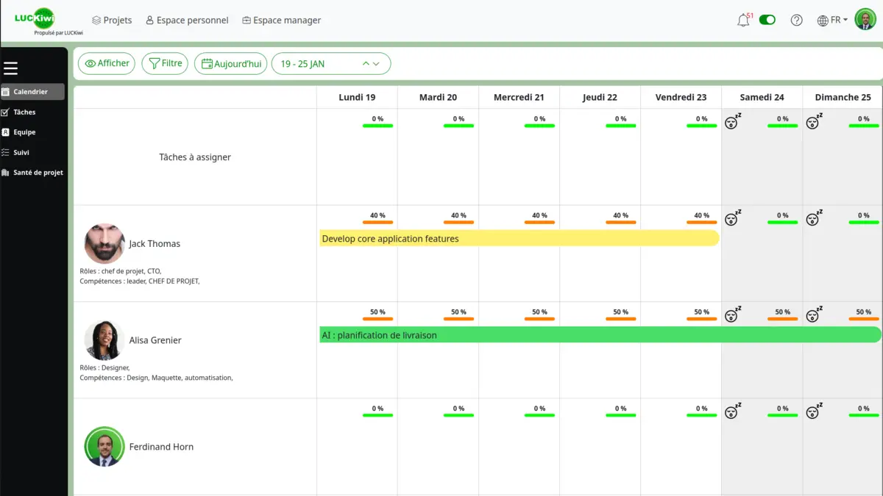883x496 pixels.
Task: Click the up chevron on date range picker
Action: pos(366,63)
